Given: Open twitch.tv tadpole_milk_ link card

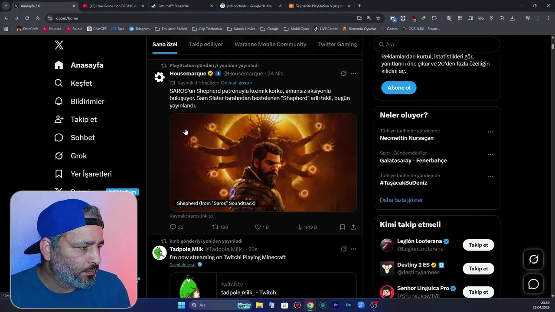Looking at the screenshot, I should coord(263,285).
